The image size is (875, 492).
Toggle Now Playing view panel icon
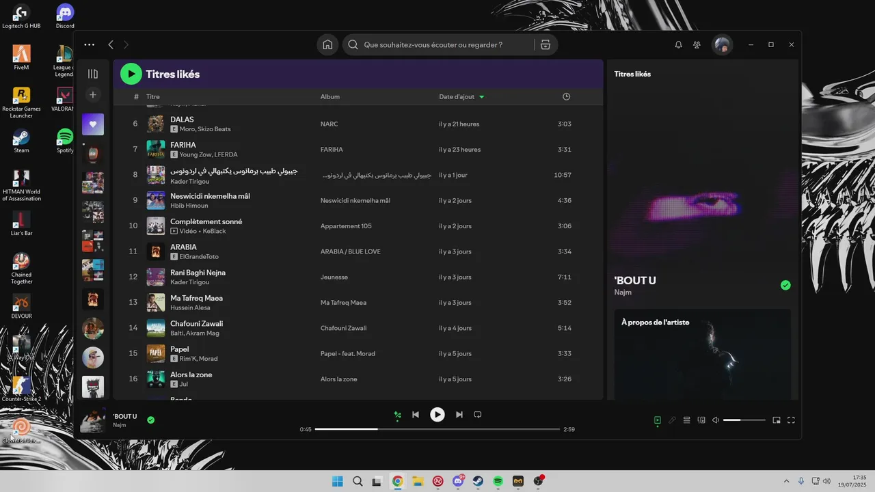point(657,420)
